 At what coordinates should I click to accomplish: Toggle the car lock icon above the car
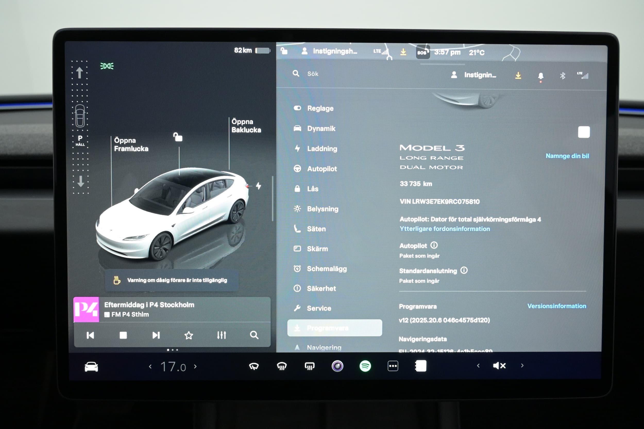point(177,137)
